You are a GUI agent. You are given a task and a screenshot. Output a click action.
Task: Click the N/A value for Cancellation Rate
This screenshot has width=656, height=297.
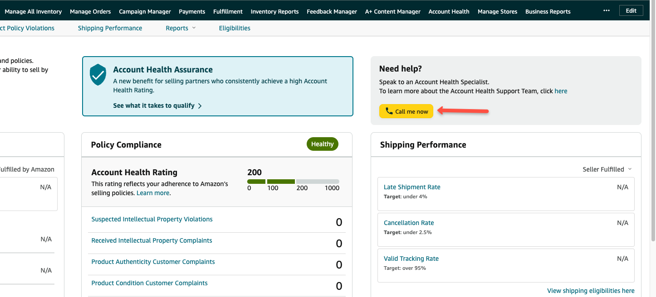622,223
